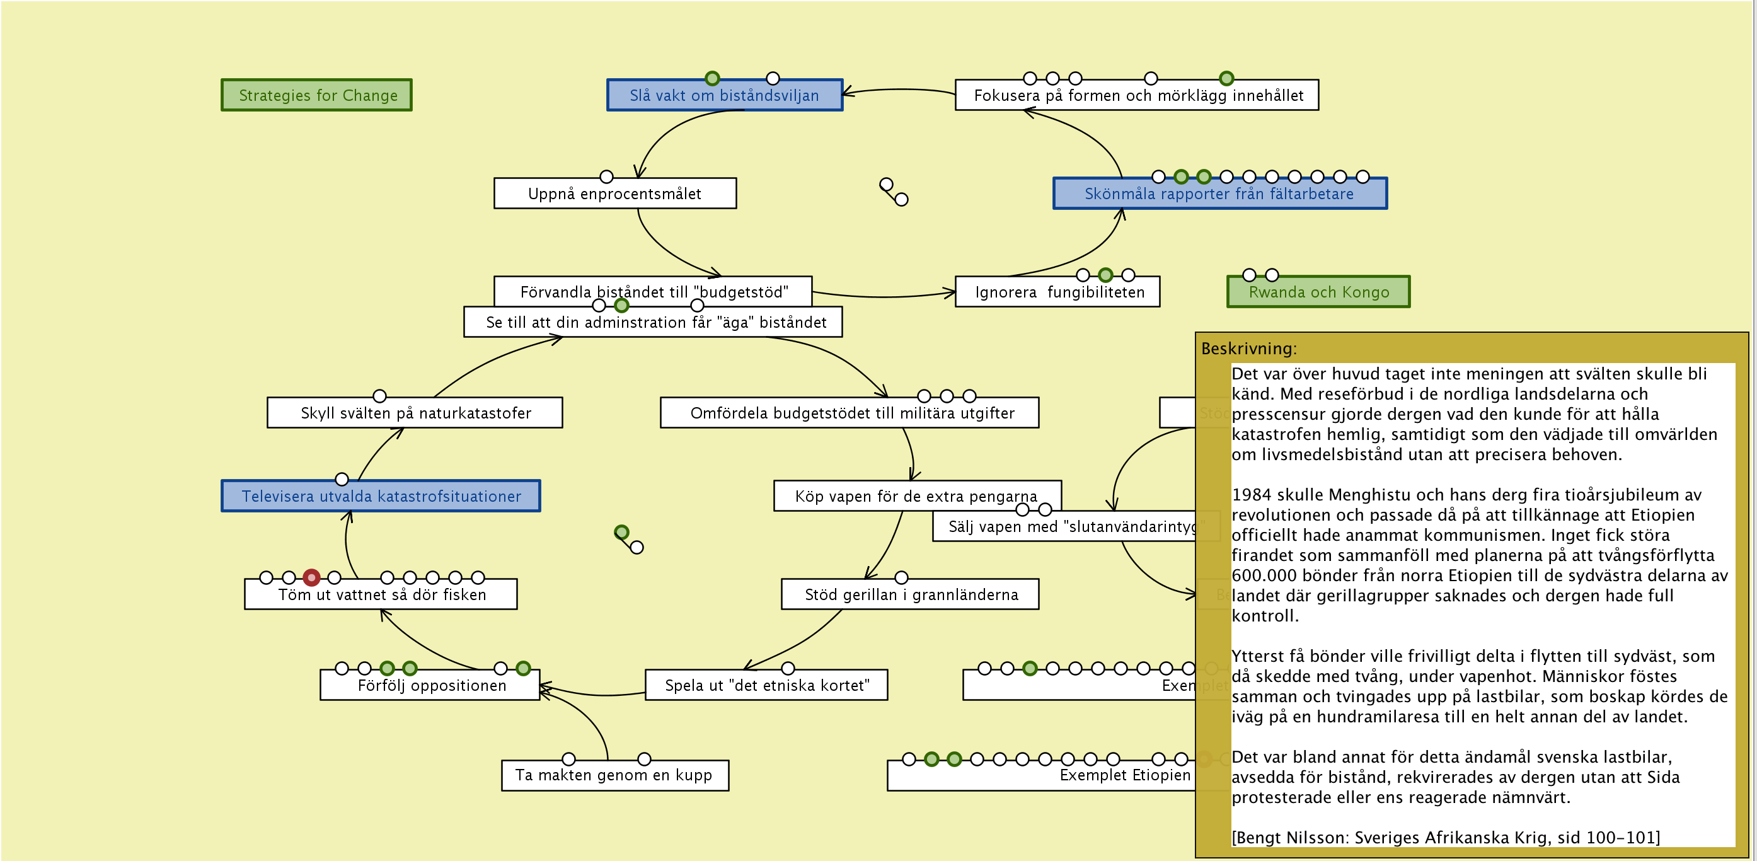Click the Bengt Nilsson citation in the description
Image resolution: width=1757 pixels, height=861 pixels.
point(1444,837)
